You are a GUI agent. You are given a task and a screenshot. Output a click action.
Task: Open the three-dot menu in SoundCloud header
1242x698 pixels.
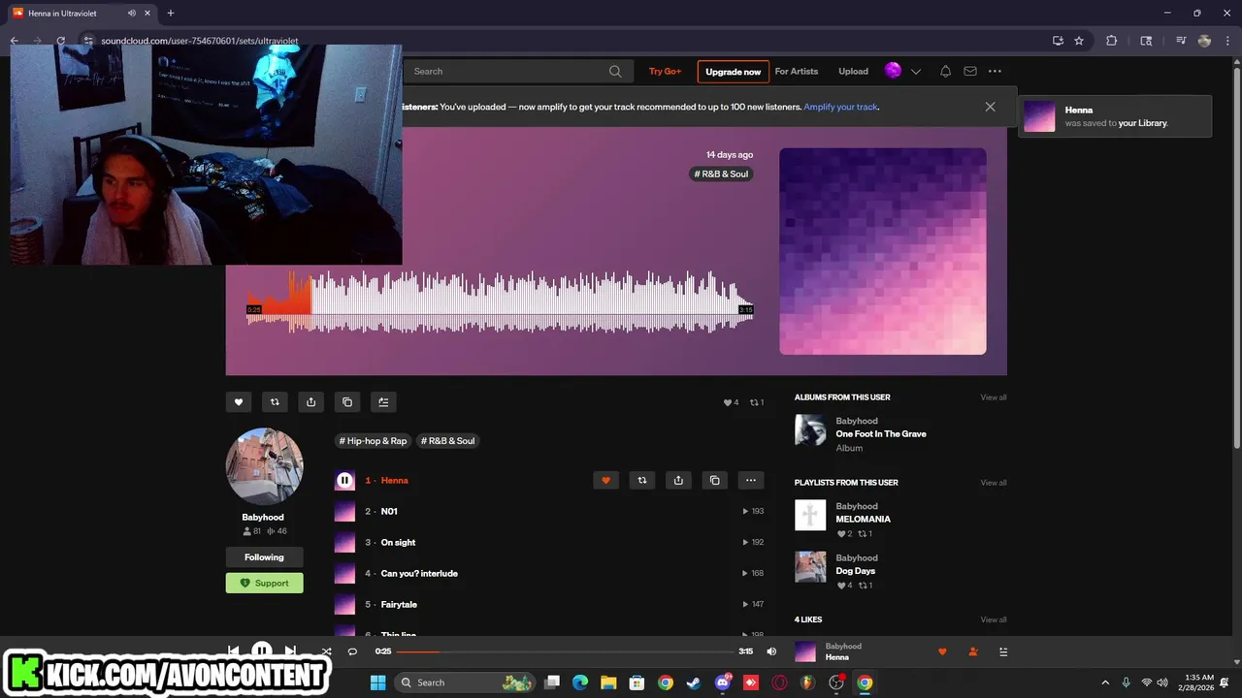(x=995, y=71)
